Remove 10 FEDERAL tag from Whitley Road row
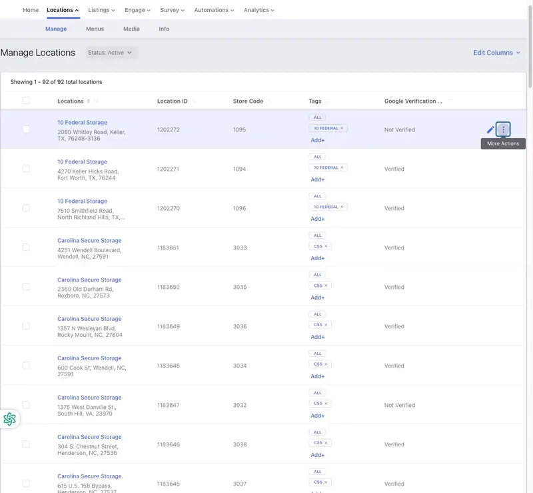The image size is (533, 493). pyautogui.click(x=342, y=128)
